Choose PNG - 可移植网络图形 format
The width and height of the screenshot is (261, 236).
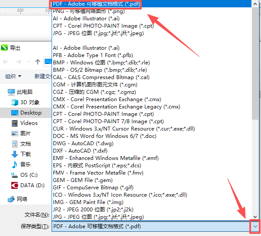click(152, 11)
